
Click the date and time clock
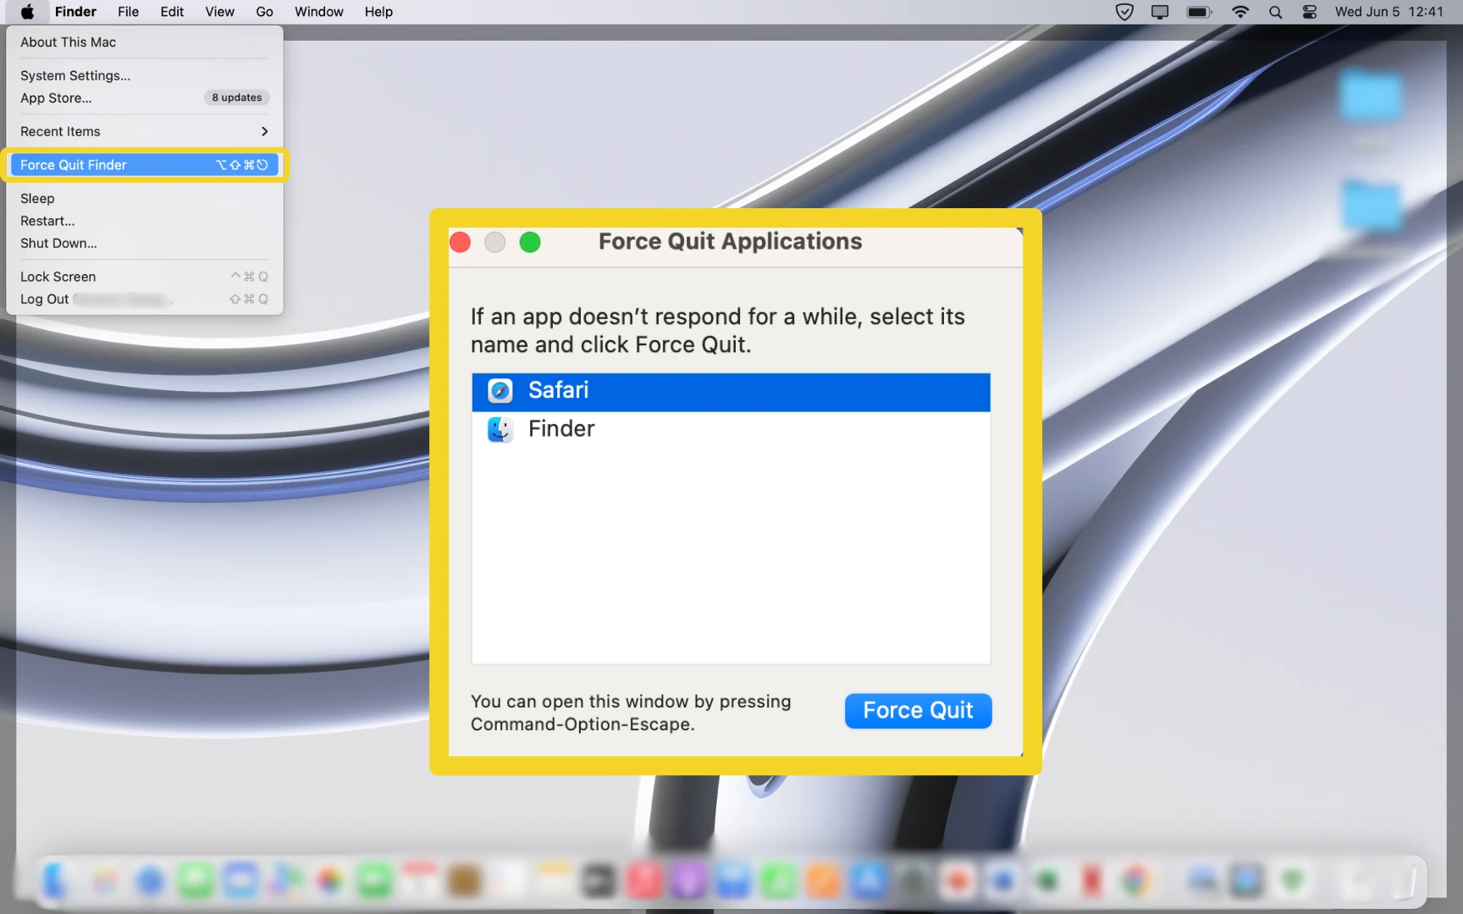click(1388, 12)
